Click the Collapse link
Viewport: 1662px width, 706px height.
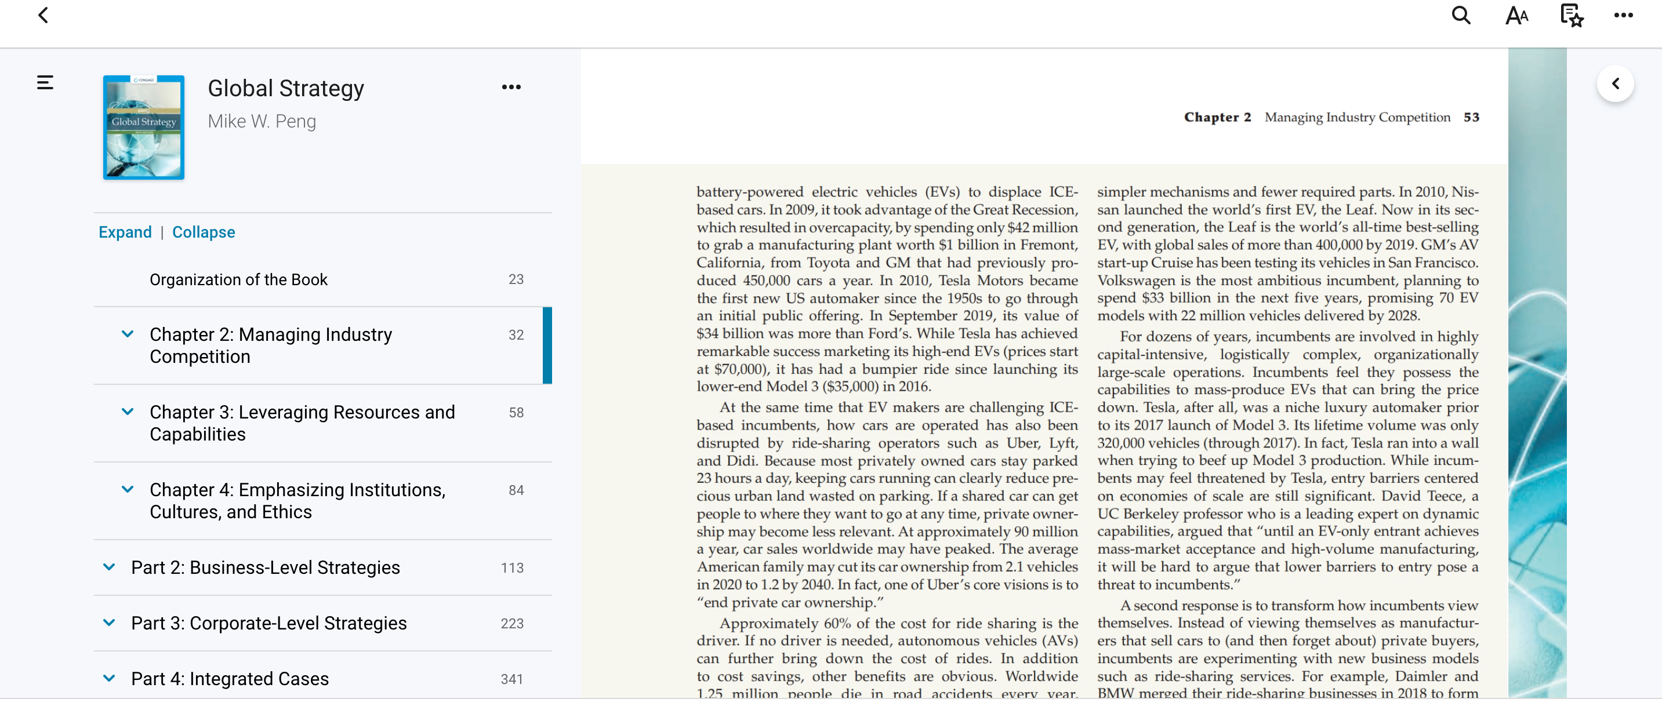click(203, 232)
